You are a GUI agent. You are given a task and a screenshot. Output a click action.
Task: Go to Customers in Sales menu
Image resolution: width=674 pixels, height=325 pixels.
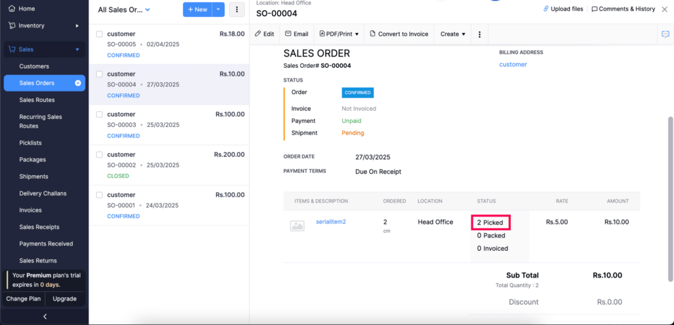pos(34,66)
